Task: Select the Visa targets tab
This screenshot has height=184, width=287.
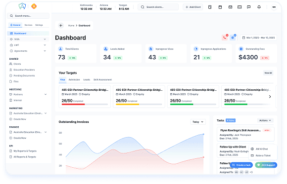Action: (63, 79)
